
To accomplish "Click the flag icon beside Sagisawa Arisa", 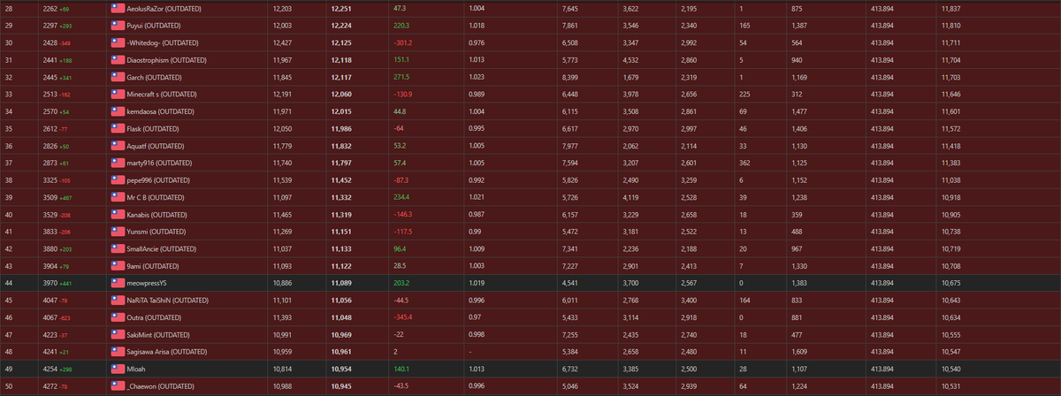I will (118, 352).
